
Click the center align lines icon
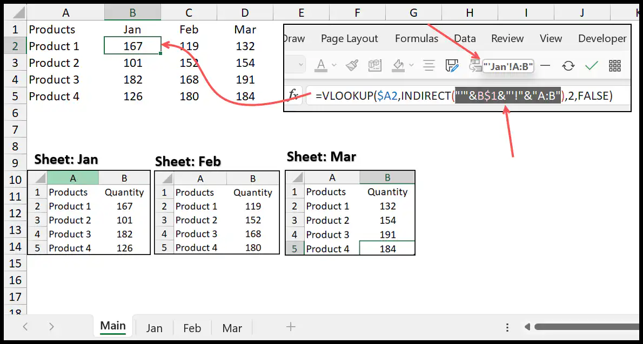pyautogui.click(x=429, y=65)
